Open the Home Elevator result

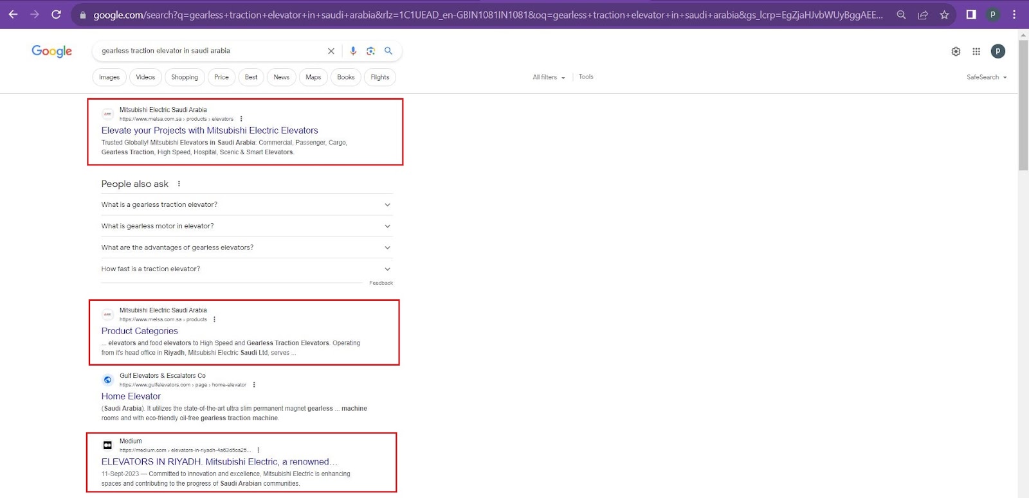[131, 396]
